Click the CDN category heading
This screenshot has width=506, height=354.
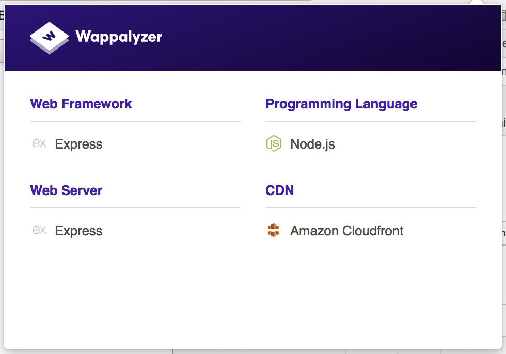point(280,190)
